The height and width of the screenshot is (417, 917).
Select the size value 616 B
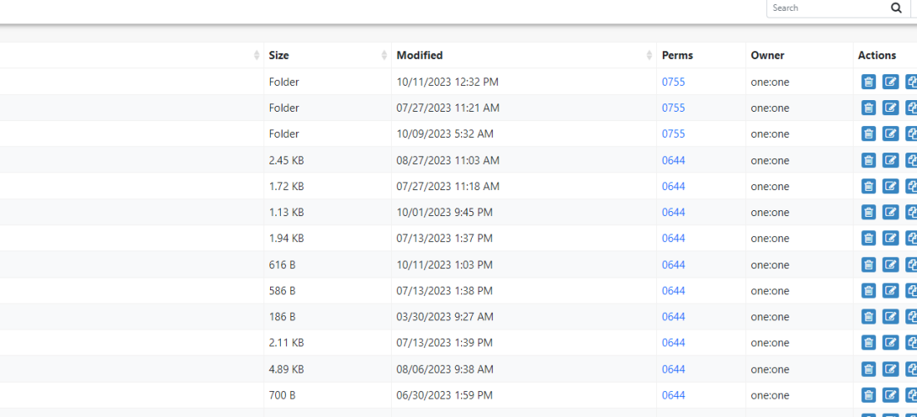pos(282,264)
